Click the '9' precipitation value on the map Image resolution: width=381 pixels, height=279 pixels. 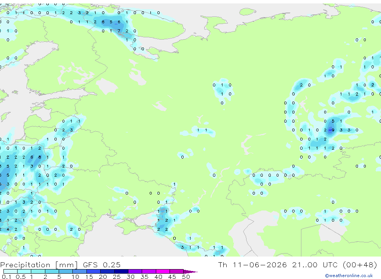coord(333,130)
